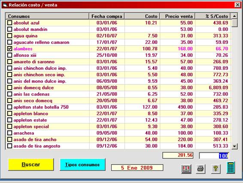Click the percentage input field showing 100
Image resolution: width=243 pixels, height=183 pixels.
(x=214, y=155)
